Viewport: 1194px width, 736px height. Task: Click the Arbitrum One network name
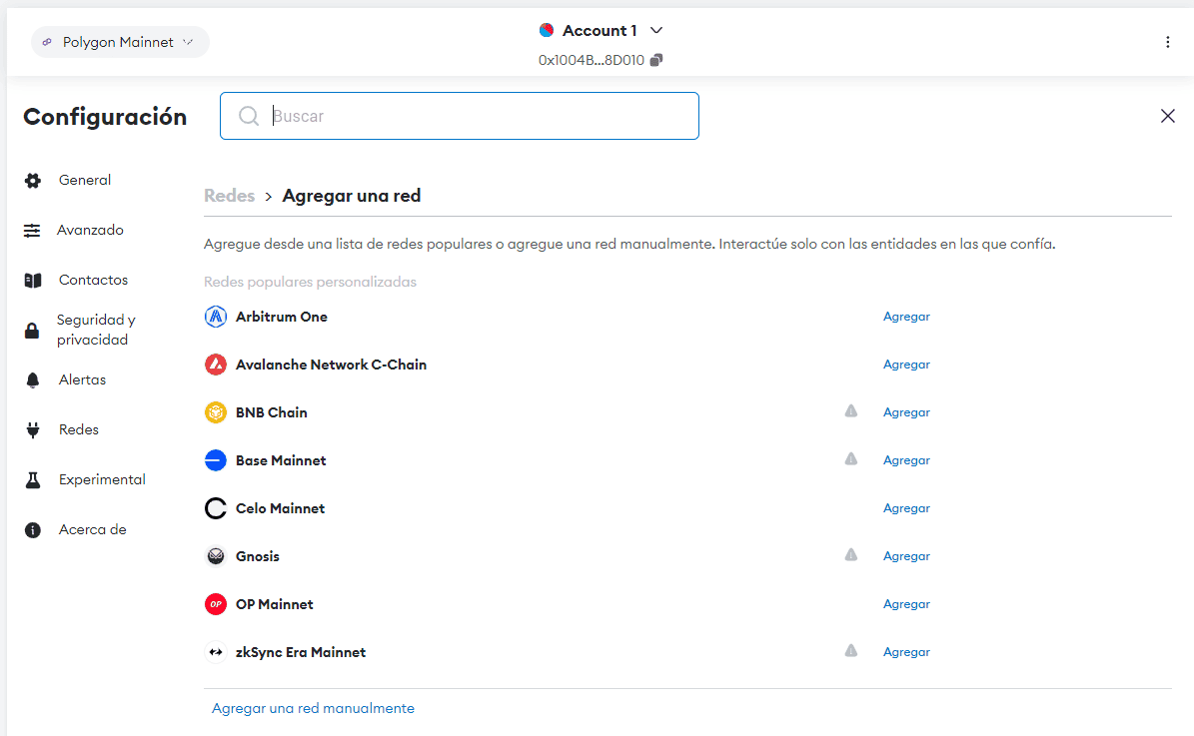(282, 317)
